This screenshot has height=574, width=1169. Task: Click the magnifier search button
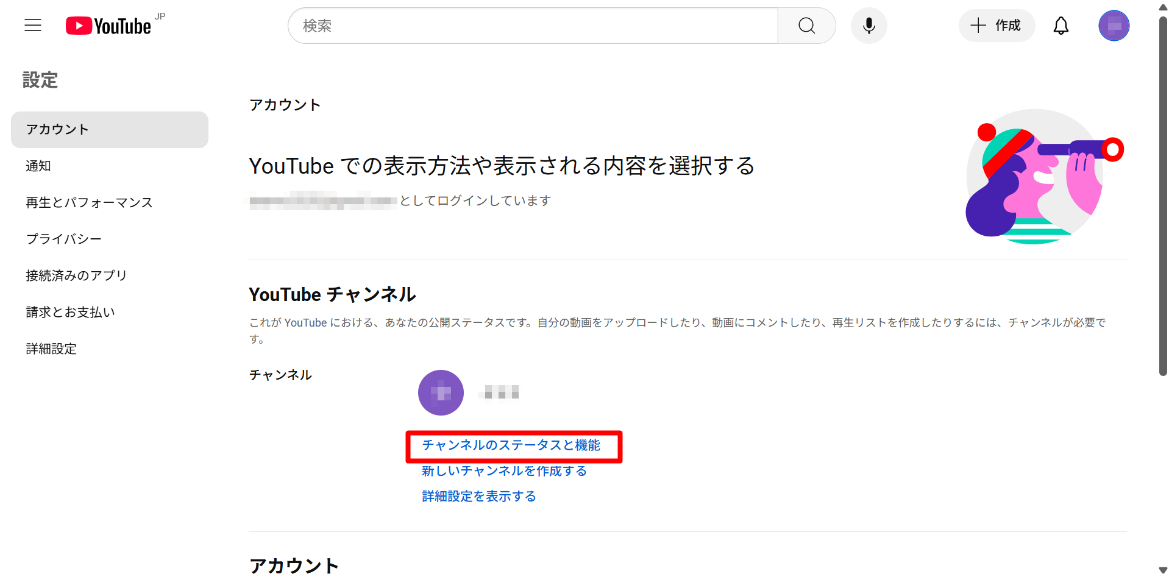[x=806, y=26]
